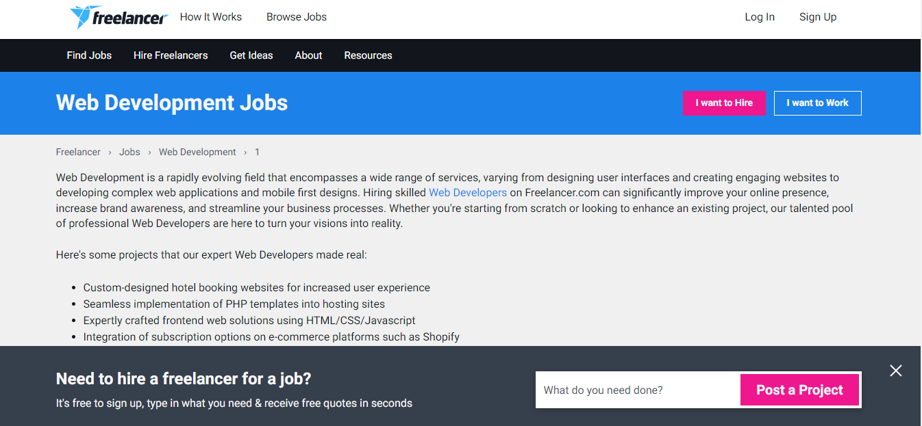Click the hotel booking websites bullet text
The height and width of the screenshot is (426, 922).
pyautogui.click(x=257, y=288)
